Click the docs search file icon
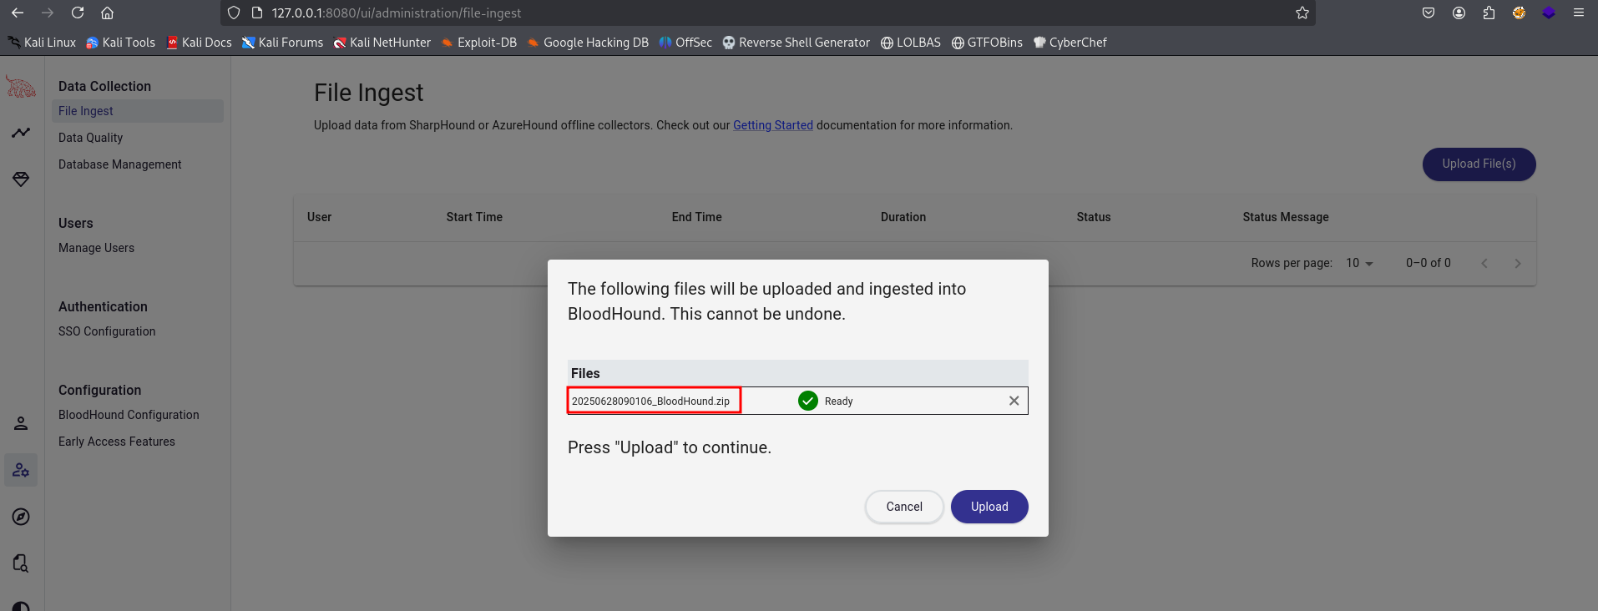The image size is (1598, 611). [21, 563]
